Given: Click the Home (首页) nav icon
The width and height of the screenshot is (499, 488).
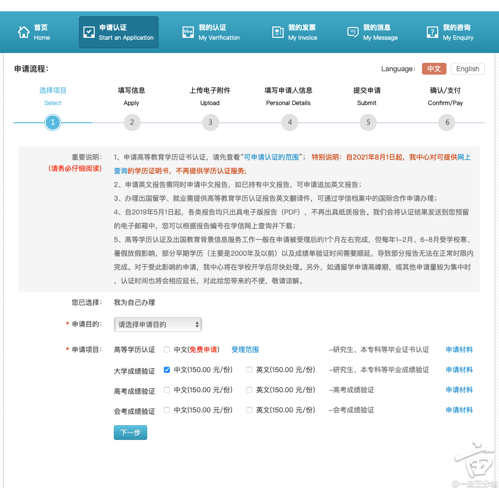Looking at the screenshot, I should [x=24, y=31].
